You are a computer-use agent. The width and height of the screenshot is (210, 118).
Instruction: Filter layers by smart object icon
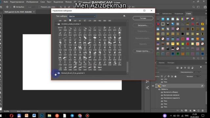(x=193, y=68)
